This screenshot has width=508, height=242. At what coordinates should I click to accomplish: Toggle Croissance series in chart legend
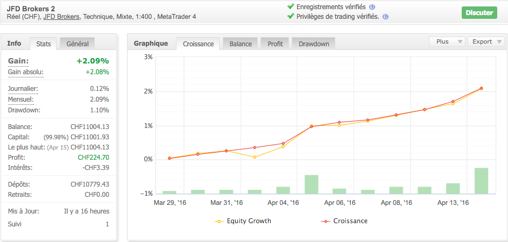pos(344,221)
